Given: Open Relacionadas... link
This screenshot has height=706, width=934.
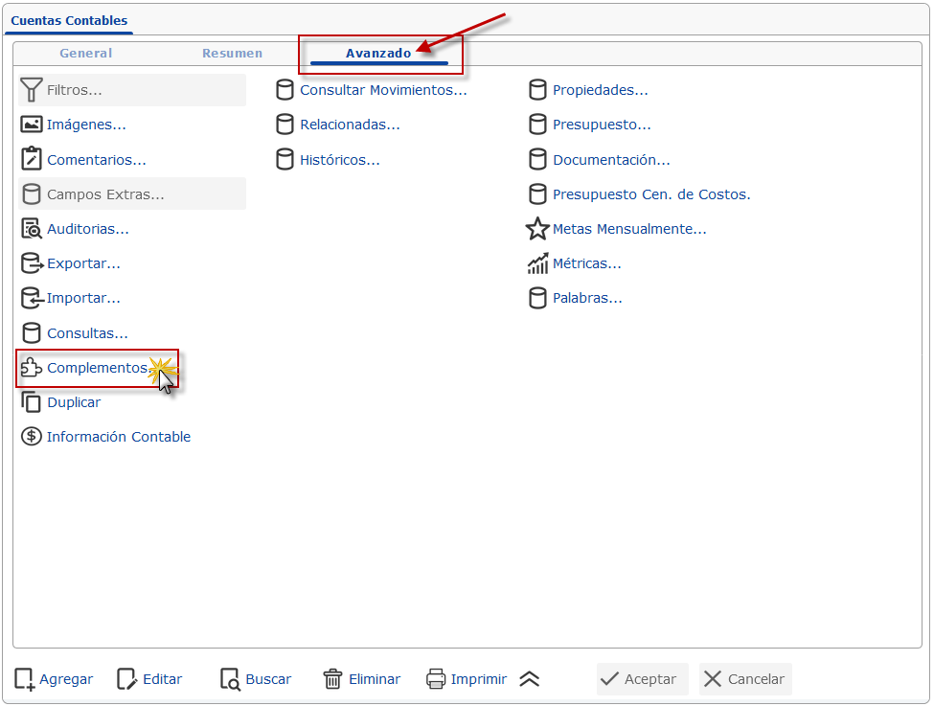Looking at the screenshot, I should tap(351, 125).
